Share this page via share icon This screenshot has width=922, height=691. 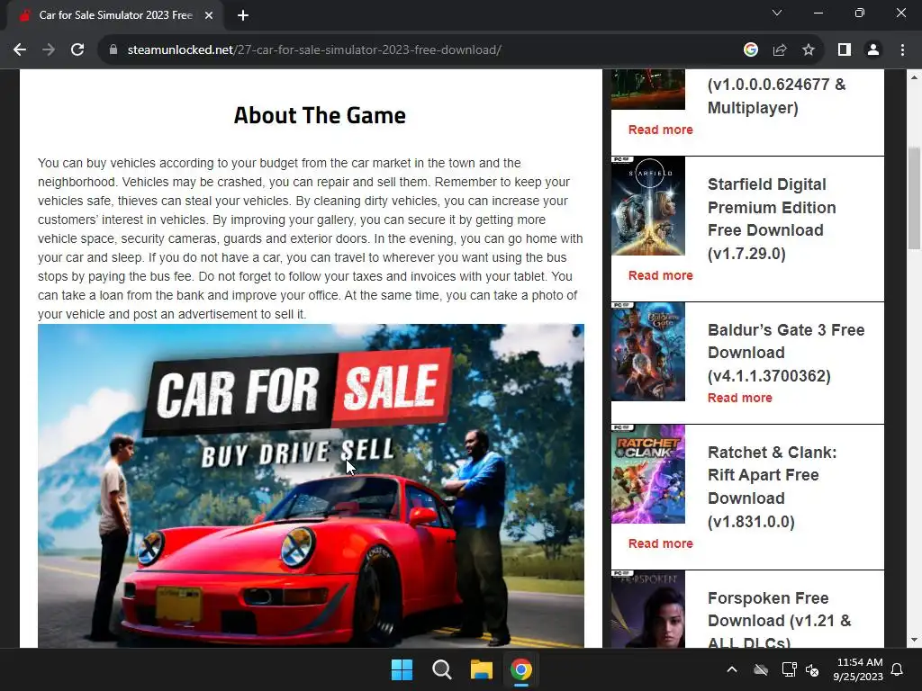tap(780, 50)
